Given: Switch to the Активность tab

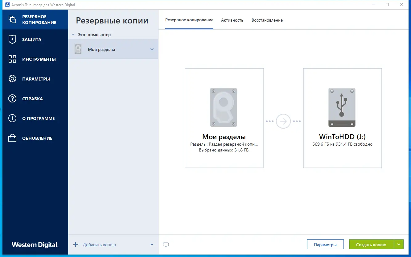Looking at the screenshot, I should coord(232,20).
